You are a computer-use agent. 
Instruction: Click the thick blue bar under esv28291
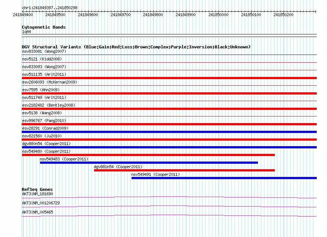169,132
